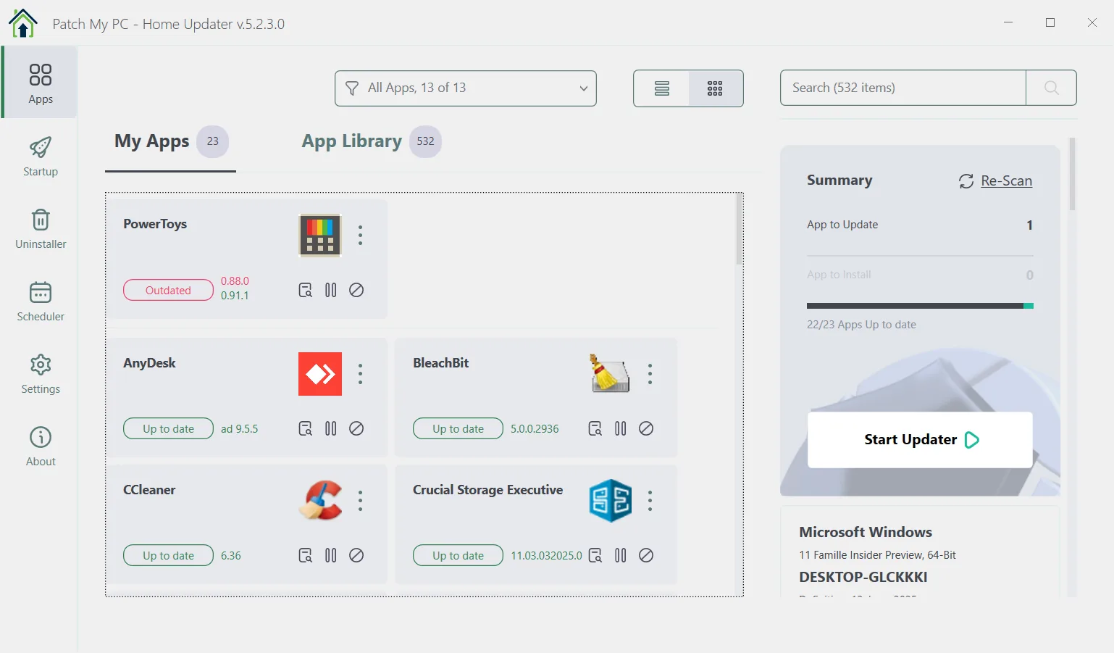Enable grid view layout
This screenshot has width=1114, height=653.
pyautogui.click(x=715, y=88)
